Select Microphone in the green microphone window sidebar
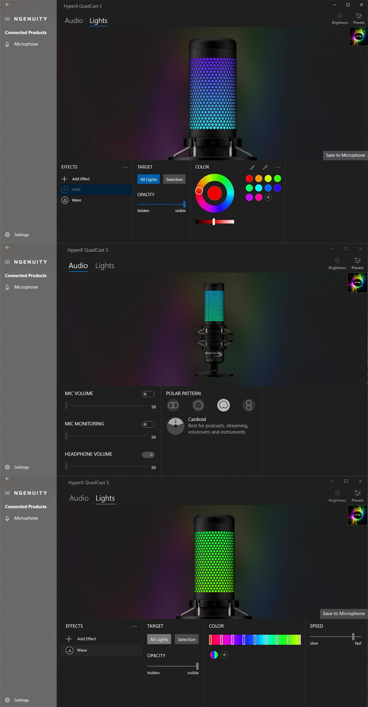The image size is (368, 707). [x=22, y=518]
